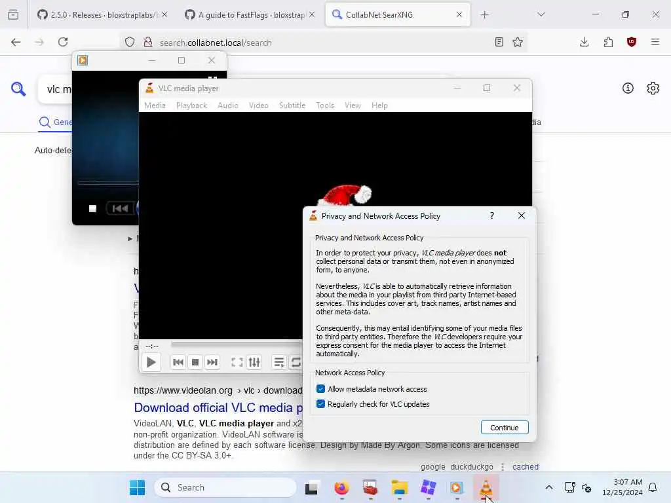Viewport: 671px width, 503px height.
Task: Click the stop button in Media Player window
Action: [x=92, y=208]
